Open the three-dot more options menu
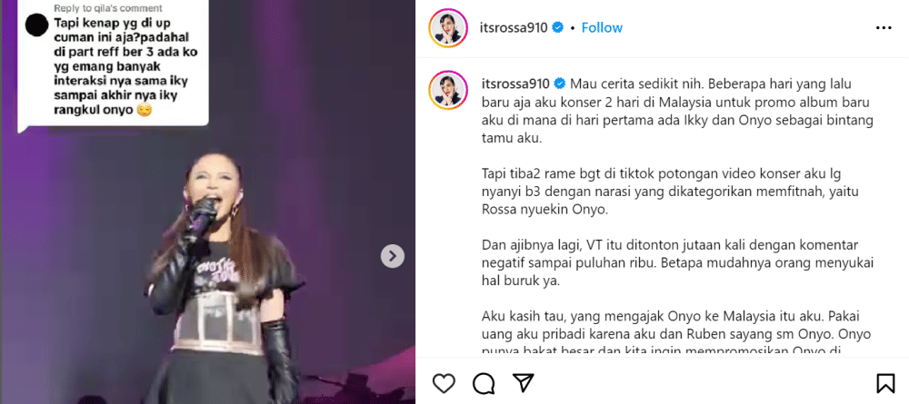Screen dimensions: 909x404 pyautogui.click(x=884, y=28)
